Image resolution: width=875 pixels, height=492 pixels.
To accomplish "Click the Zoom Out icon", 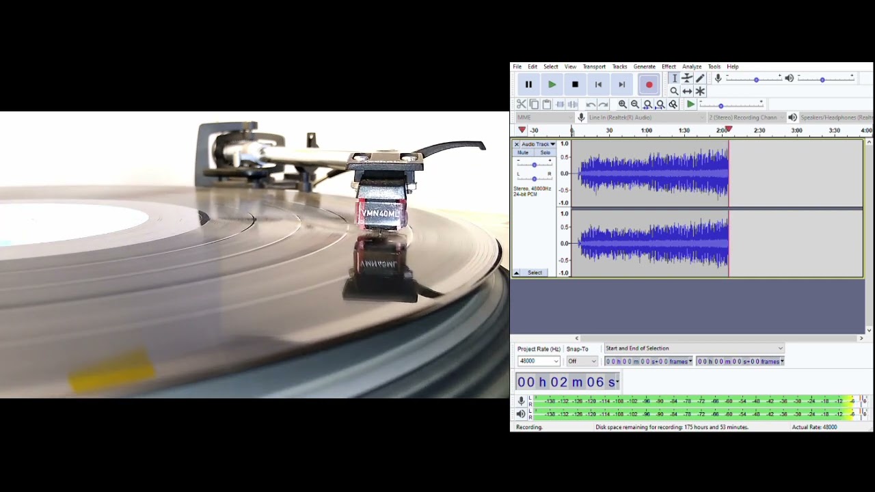I will click(x=635, y=105).
